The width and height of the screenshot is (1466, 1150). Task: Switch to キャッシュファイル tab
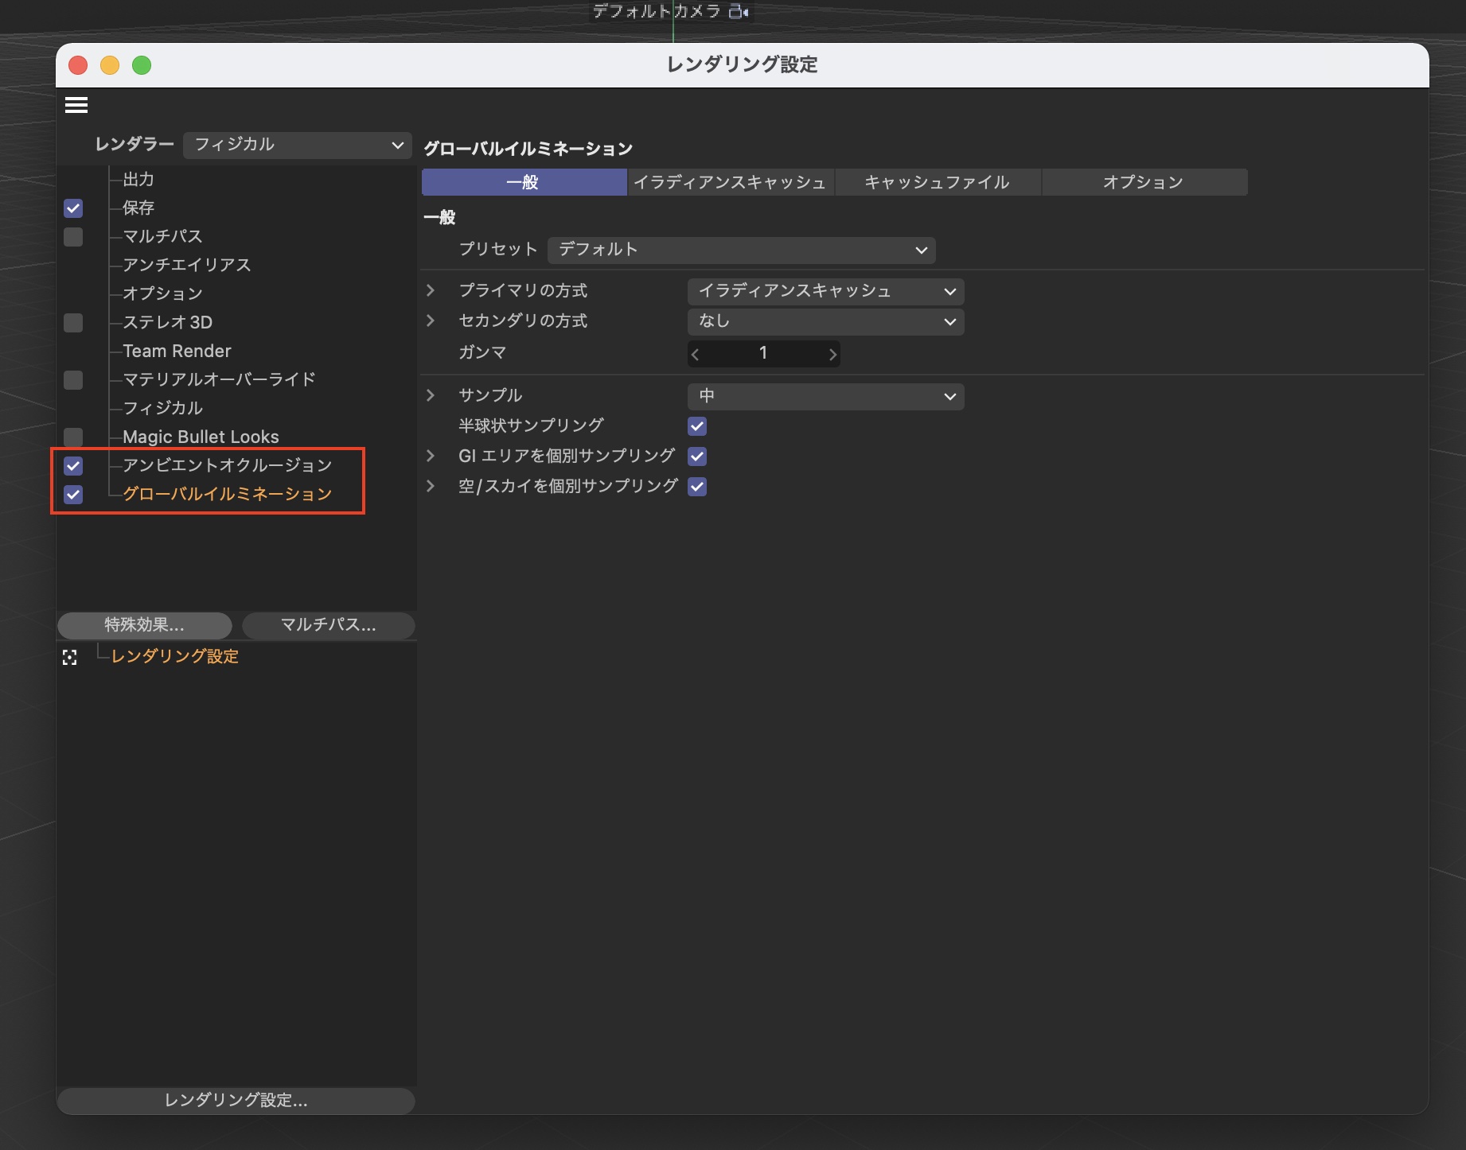pyautogui.click(x=937, y=182)
